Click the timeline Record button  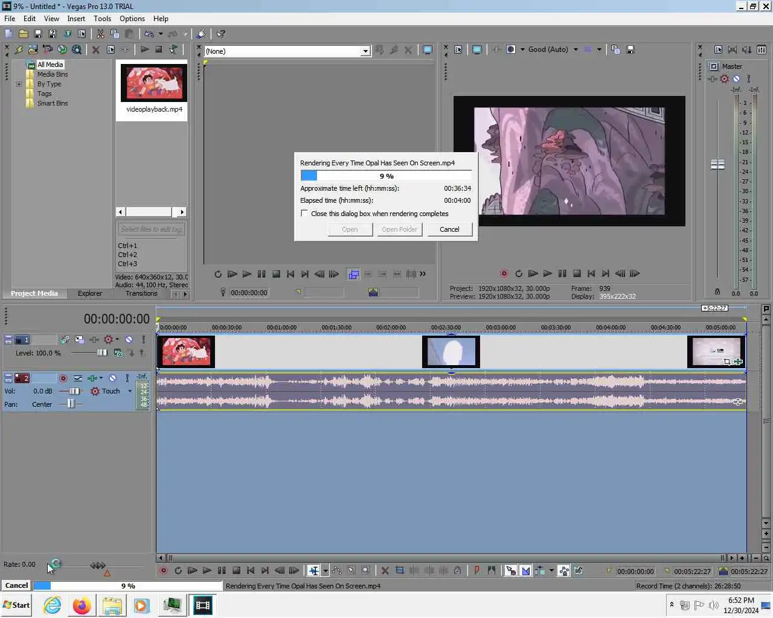pos(163,570)
